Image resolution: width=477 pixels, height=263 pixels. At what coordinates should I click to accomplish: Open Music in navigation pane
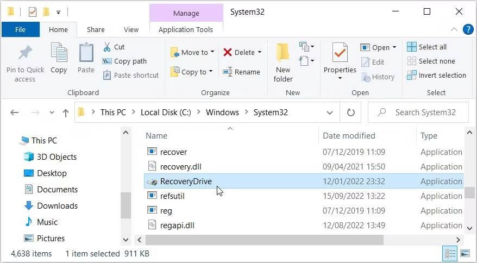47,222
